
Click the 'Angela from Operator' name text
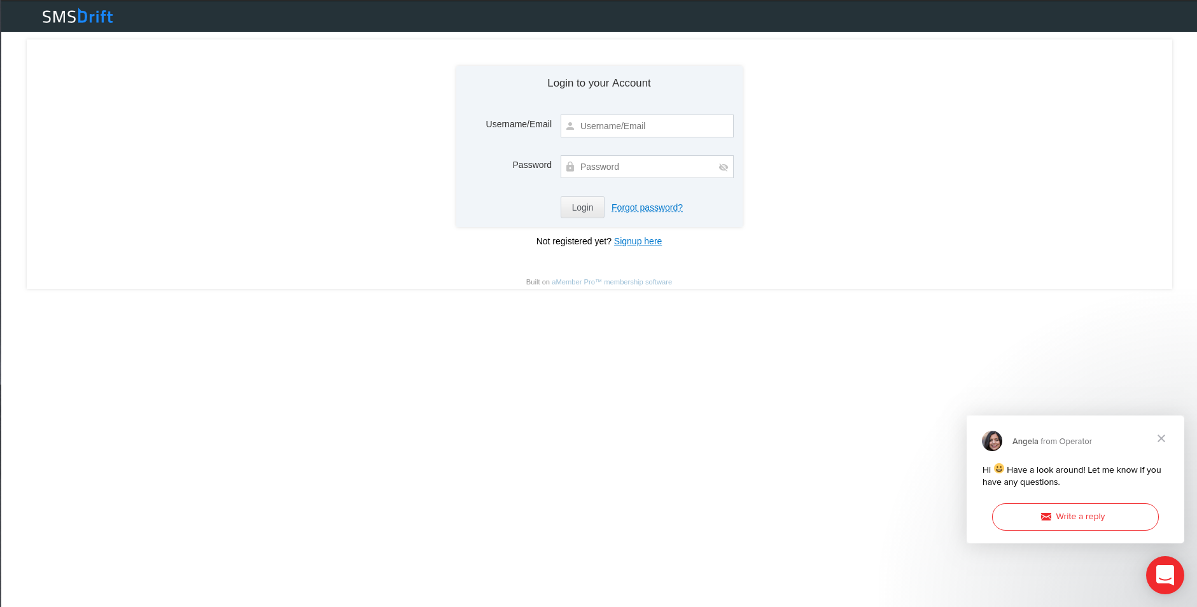point(1052,442)
